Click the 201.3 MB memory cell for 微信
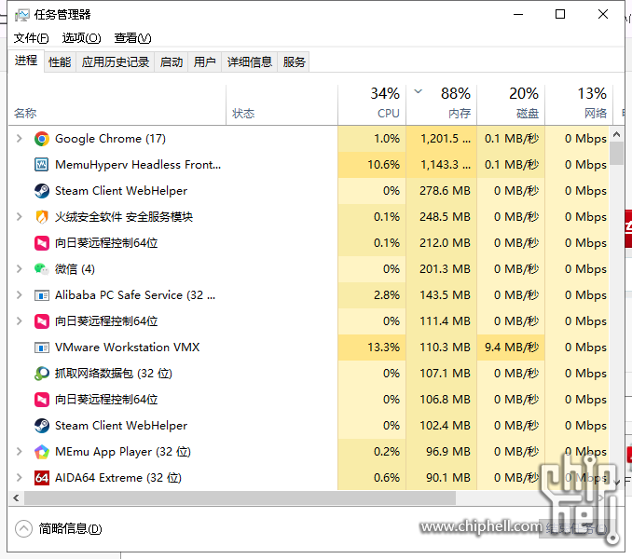Viewport: 632px width, 559px height. 441,269
